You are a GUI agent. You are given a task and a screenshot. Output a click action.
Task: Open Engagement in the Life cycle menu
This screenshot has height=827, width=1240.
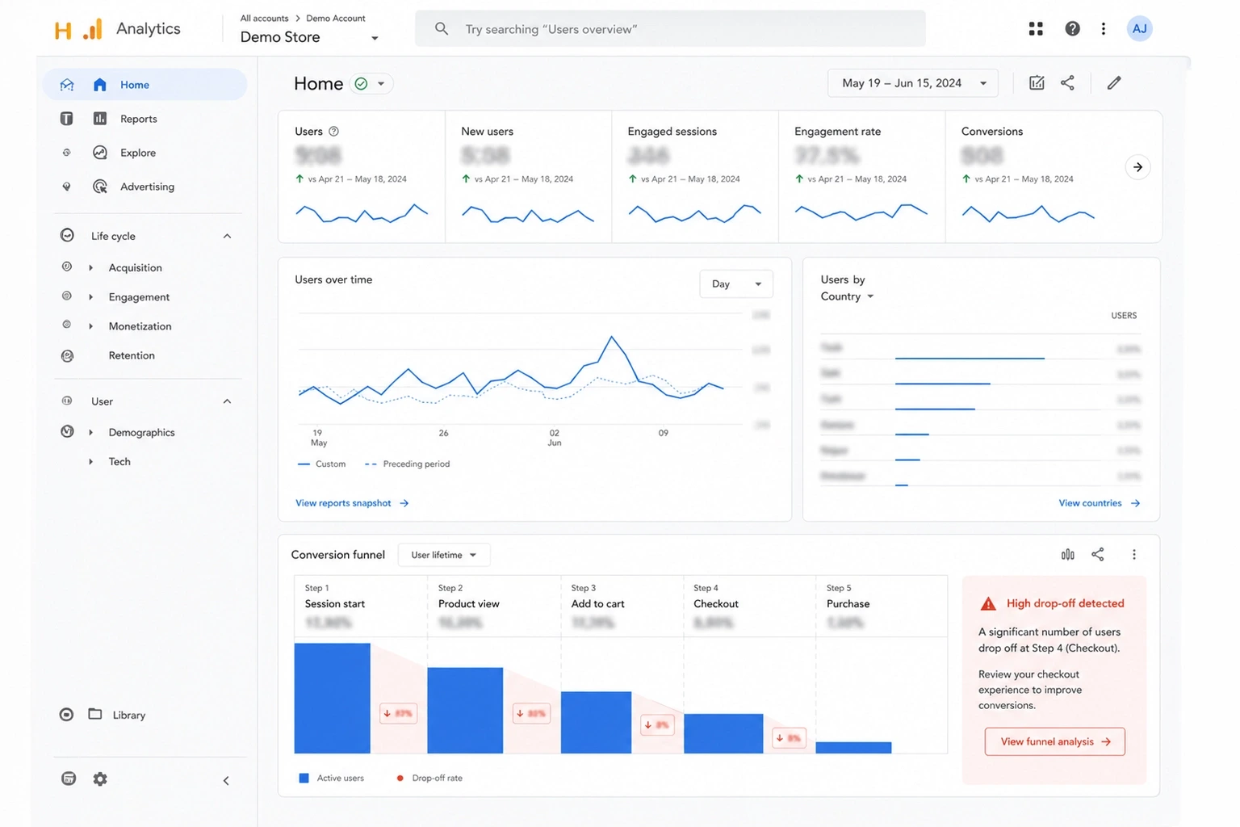[139, 297]
